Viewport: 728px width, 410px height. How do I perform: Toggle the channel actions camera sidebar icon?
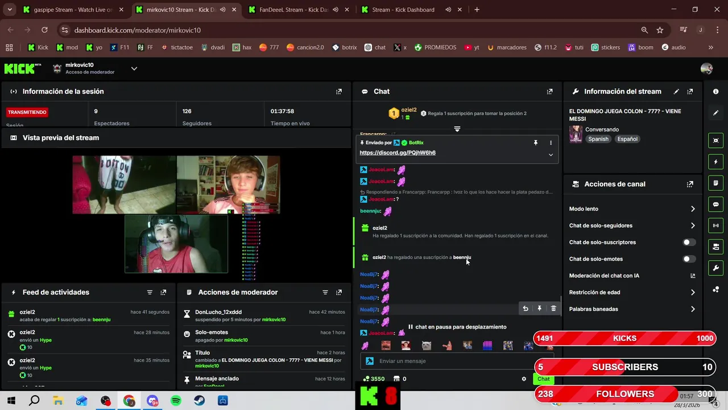coord(715,247)
